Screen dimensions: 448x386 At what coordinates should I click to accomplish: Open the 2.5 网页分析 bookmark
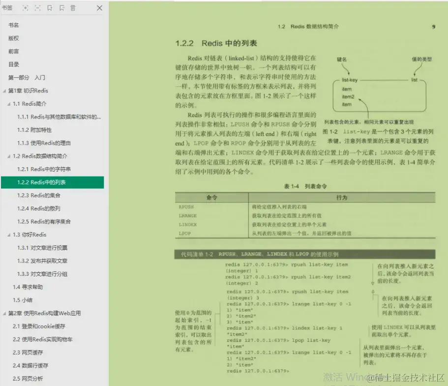pyautogui.click(x=28, y=379)
